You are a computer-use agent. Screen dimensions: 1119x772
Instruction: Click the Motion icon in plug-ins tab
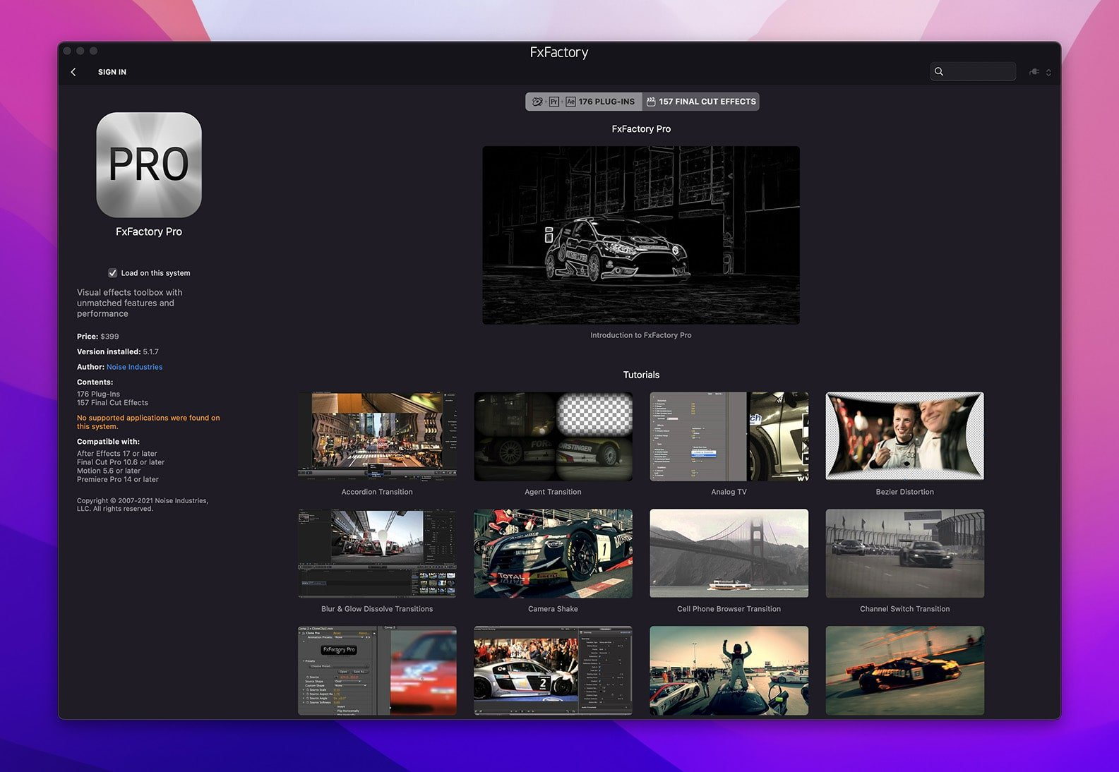coord(537,102)
